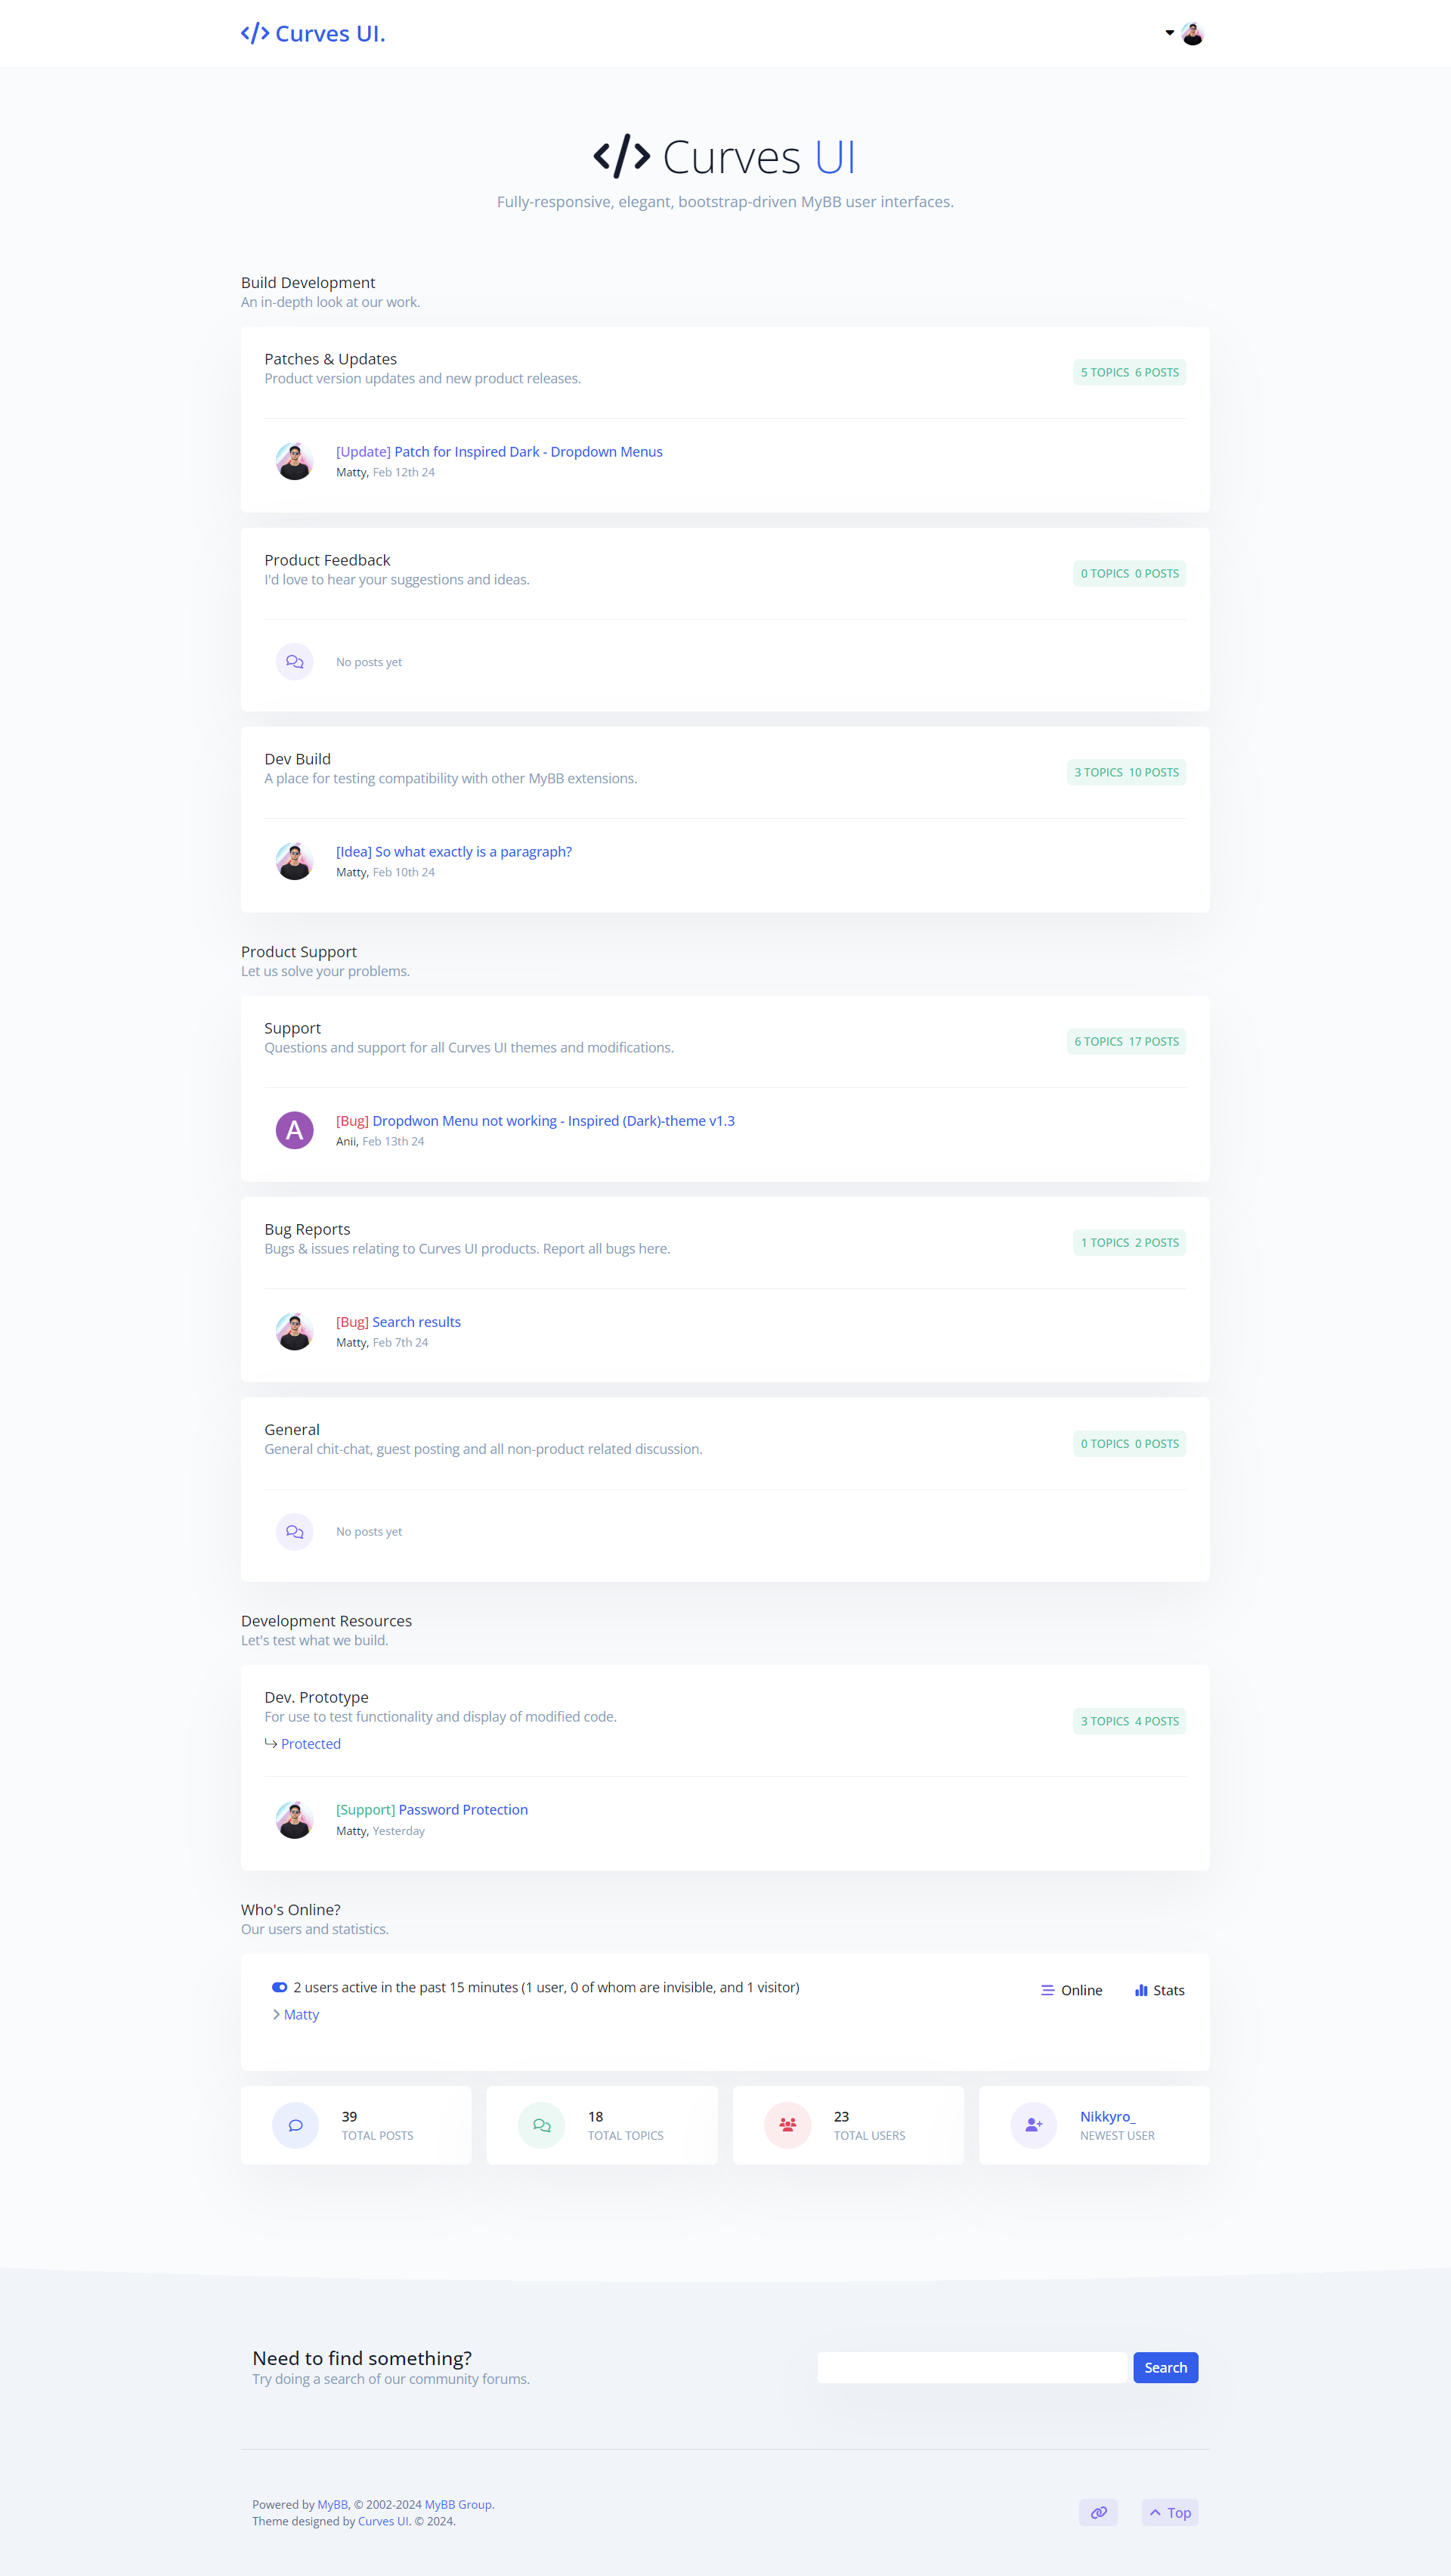Switch to the Stats tab
Viewport: 1451px width, 2576px height.
[x=1159, y=1990]
